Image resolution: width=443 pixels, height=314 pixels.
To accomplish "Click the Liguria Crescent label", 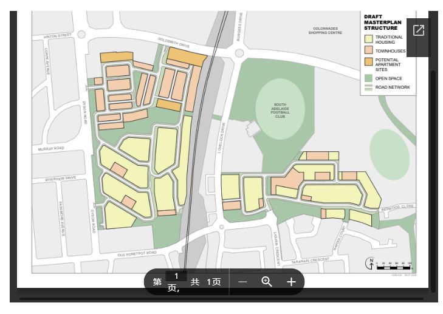I will (277, 249).
